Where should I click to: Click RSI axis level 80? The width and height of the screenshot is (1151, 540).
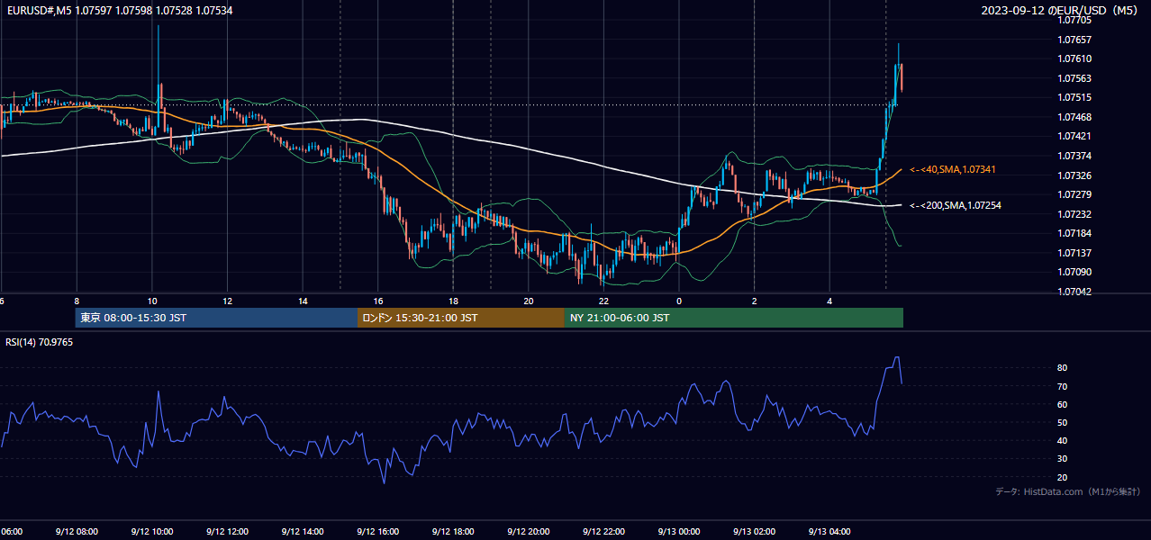1063,368
